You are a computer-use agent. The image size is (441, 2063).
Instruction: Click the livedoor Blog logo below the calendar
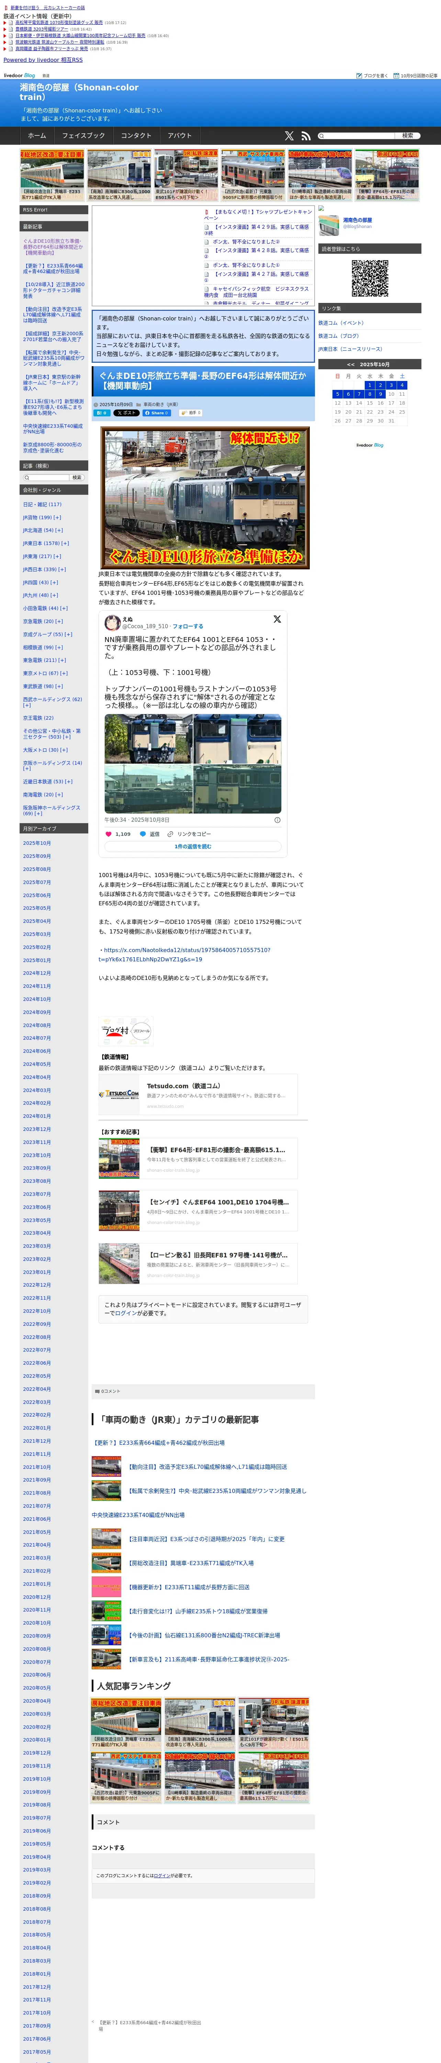click(370, 445)
